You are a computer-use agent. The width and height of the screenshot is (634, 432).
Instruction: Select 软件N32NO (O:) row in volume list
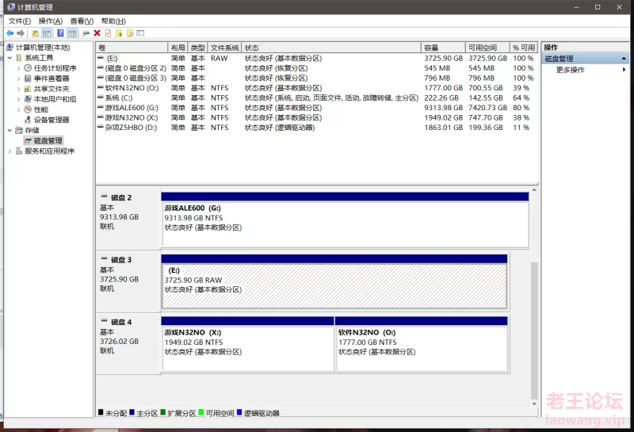[x=317, y=88]
